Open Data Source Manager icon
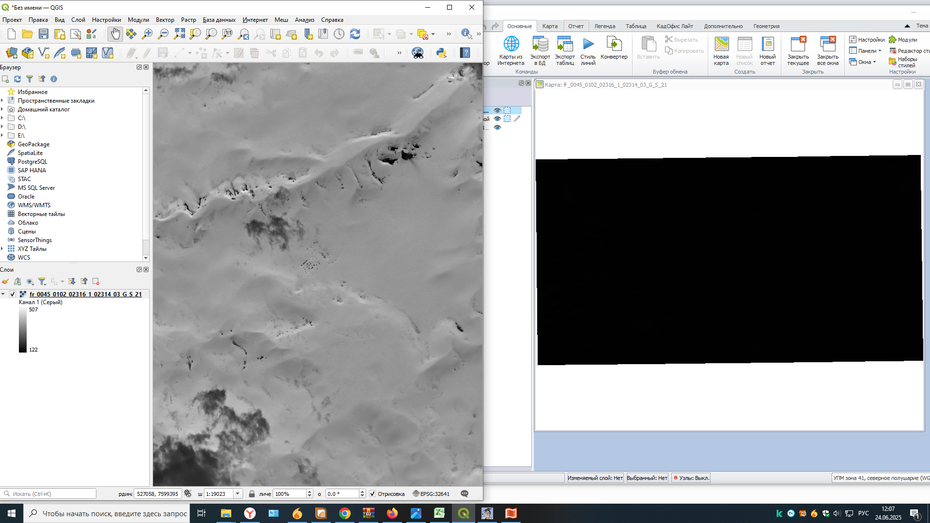This screenshot has width=930, height=523. pyautogui.click(x=12, y=53)
